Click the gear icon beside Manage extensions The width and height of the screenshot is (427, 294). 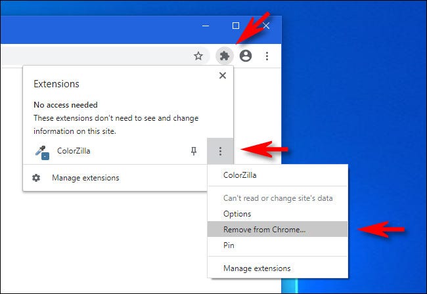[36, 178]
